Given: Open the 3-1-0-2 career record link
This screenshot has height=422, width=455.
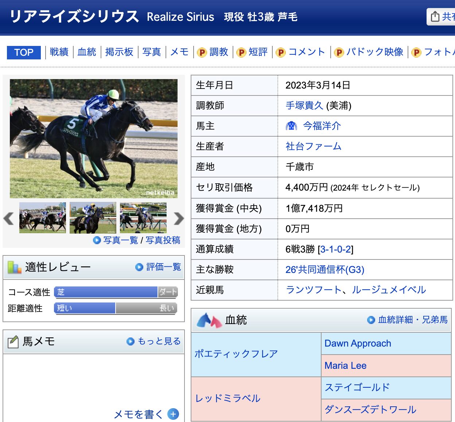Looking at the screenshot, I should 336,249.
